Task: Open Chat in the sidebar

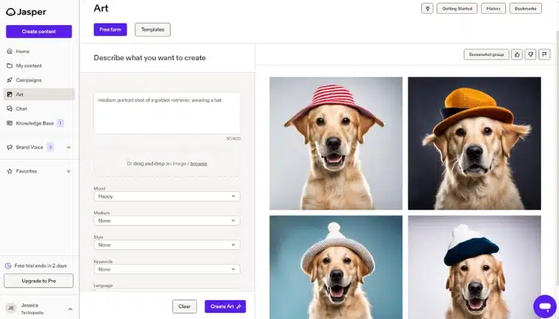Action: tap(39, 109)
